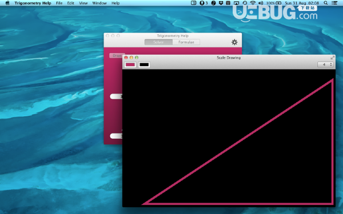Image resolution: width=343 pixels, height=214 pixels.
Task: Open Notification Center list icon
Action: coord(334,3)
